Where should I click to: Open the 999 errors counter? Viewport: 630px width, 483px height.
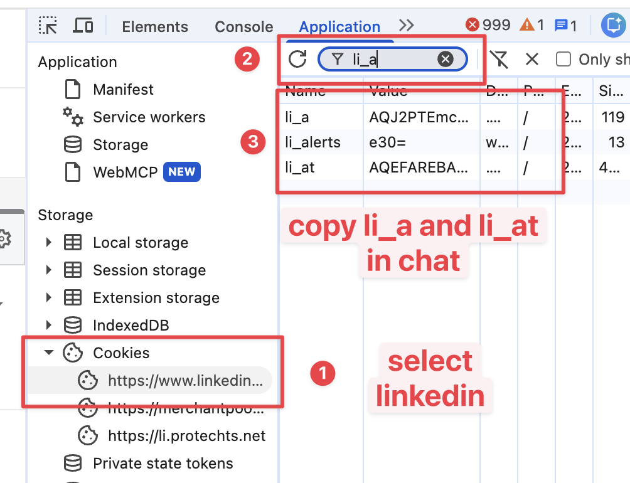[488, 25]
